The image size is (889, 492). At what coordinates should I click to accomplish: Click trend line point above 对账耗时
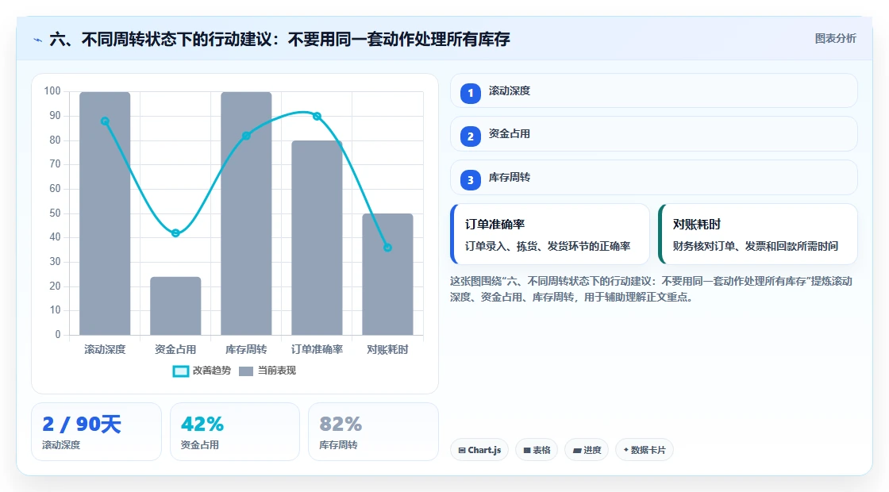point(388,248)
